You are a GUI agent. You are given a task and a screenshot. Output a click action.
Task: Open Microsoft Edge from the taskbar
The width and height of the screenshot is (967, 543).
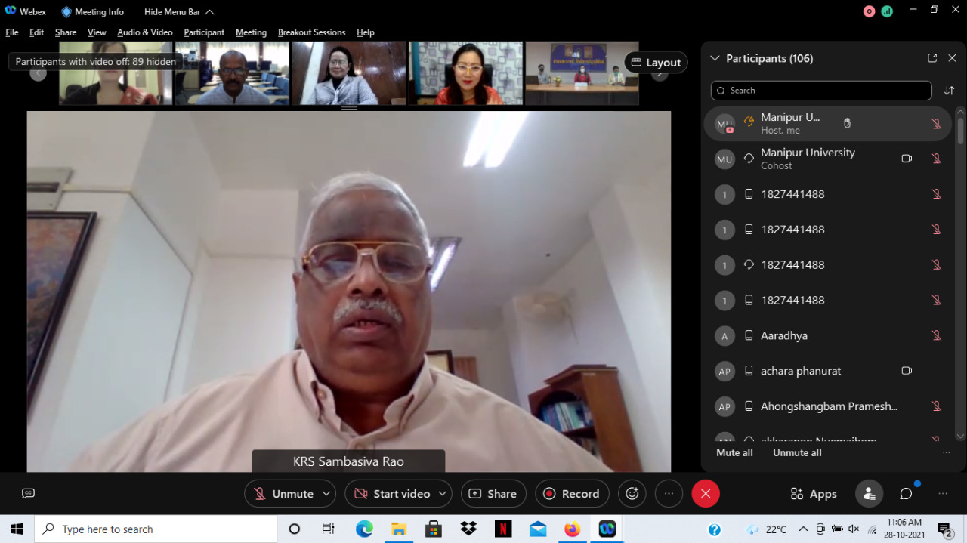(x=364, y=529)
